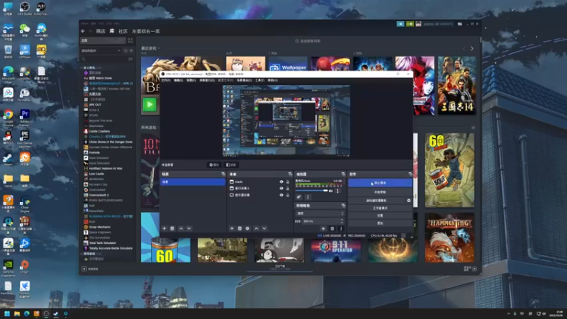The image size is (567, 319).
Task: Open Google Chrome desktop shortcut
Action: (x=8, y=116)
